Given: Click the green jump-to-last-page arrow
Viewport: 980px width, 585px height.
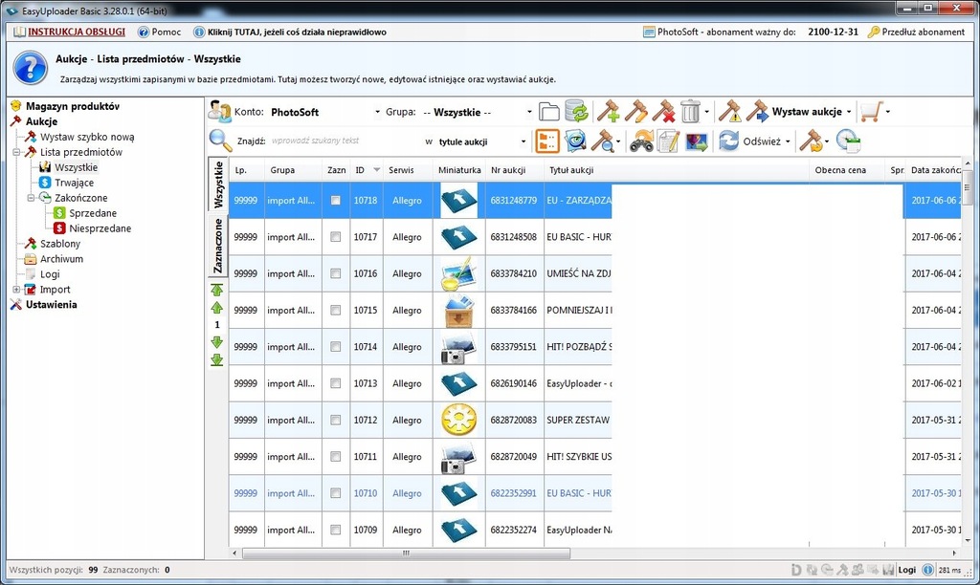Looking at the screenshot, I should (217, 359).
